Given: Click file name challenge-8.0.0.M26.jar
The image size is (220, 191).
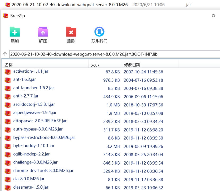Looking at the screenshot, I should tap(35, 162).
